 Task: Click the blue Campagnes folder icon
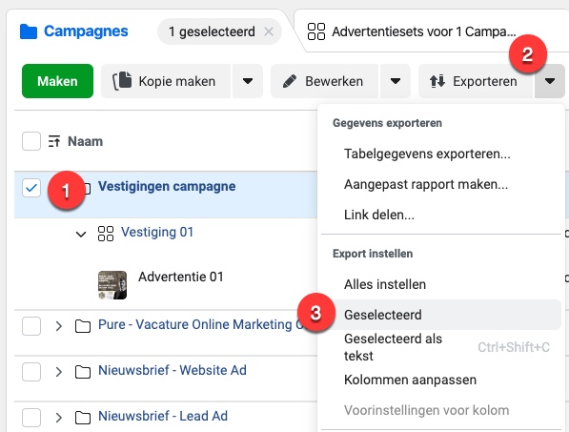click(29, 31)
